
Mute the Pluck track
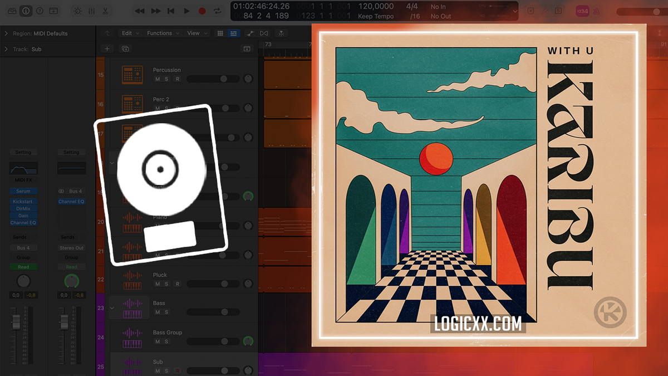(156, 284)
